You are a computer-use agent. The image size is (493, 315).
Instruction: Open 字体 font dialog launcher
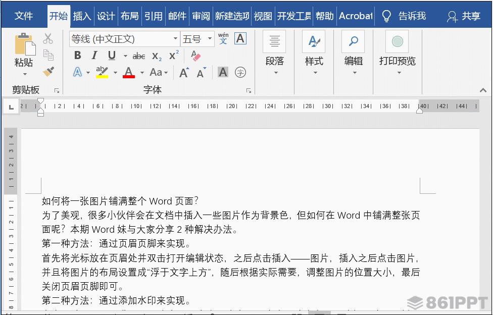249,90
